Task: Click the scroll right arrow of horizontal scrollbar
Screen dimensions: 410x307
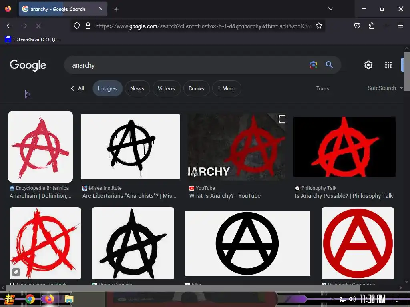Action: point(400,288)
